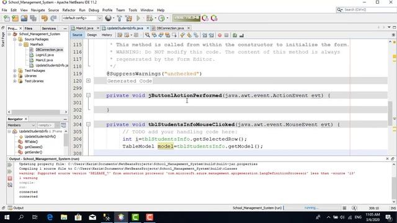
Task: Open the Debug menu
Action: pyautogui.click(x=94, y=10)
